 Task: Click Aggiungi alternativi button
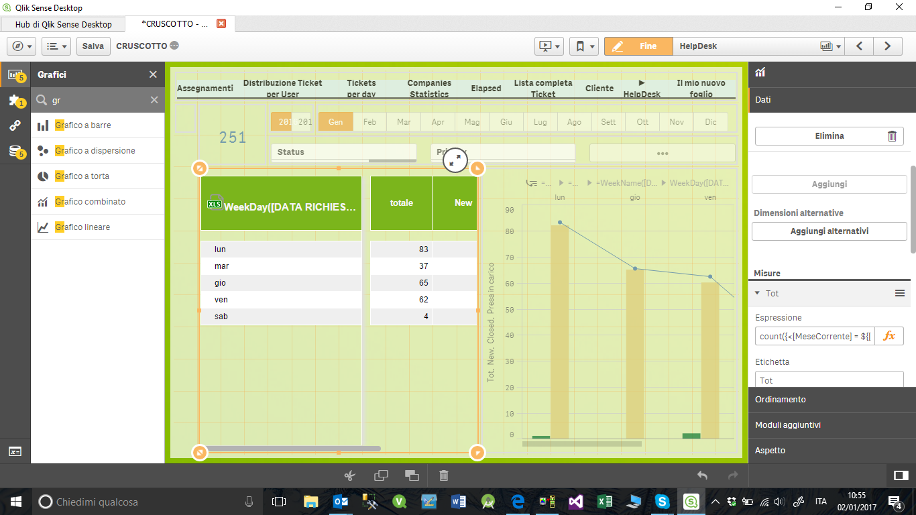point(829,231)
